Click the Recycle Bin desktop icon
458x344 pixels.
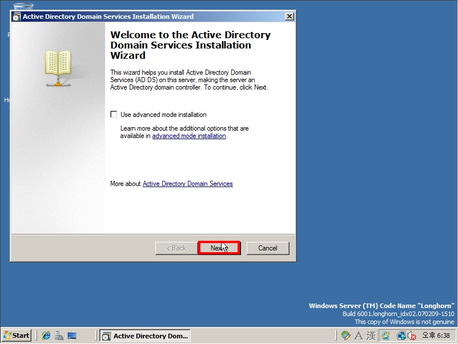pyautogui.click(x=23, y=6)
